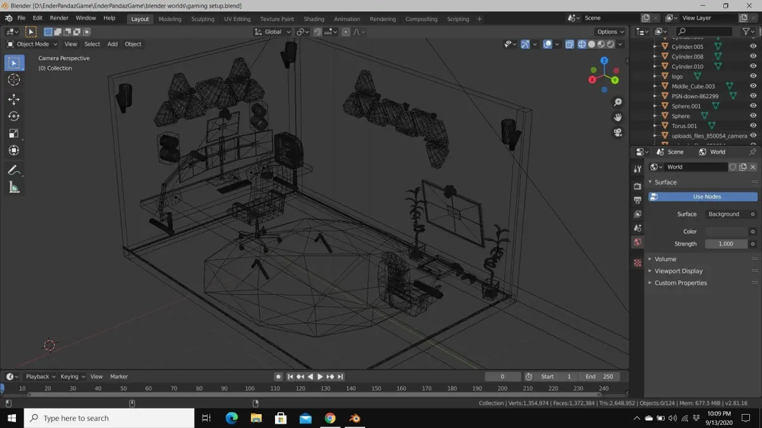Pick the Move tool

click(x=14, y=100)
